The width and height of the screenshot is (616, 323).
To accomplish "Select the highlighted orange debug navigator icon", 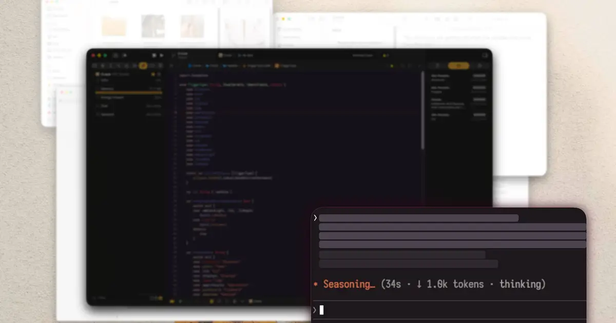I will [x=143, y=66].
